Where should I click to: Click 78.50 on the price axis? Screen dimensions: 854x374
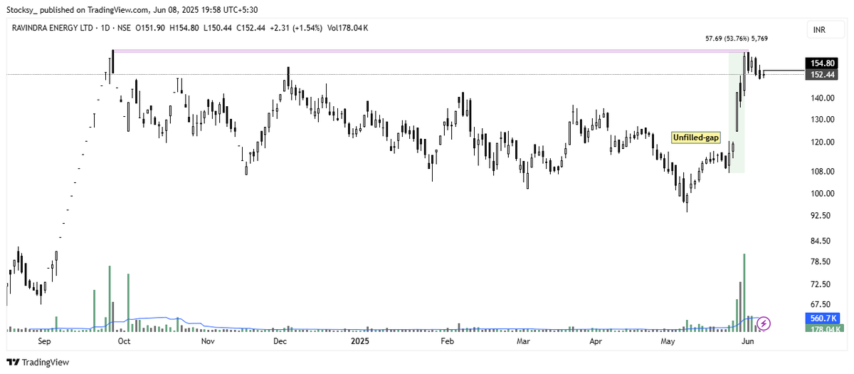click(819, 262)
